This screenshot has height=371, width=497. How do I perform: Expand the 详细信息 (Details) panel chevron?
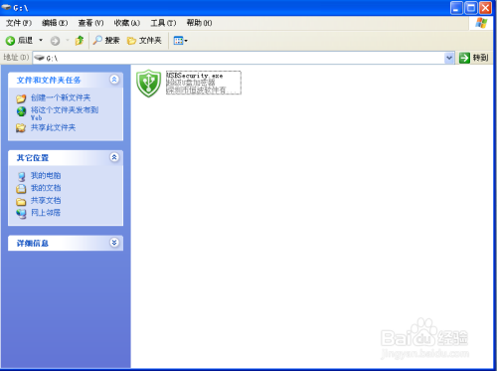(x=114, y=243)
